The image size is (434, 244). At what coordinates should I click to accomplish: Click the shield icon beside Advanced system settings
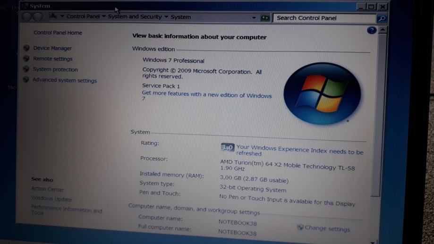click(x=26, y=79)
